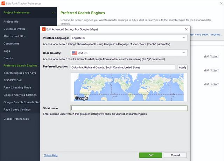The height and width of the screenshot is (161, 224).
Task: Click the more search engines link
Action: [206, 34]
